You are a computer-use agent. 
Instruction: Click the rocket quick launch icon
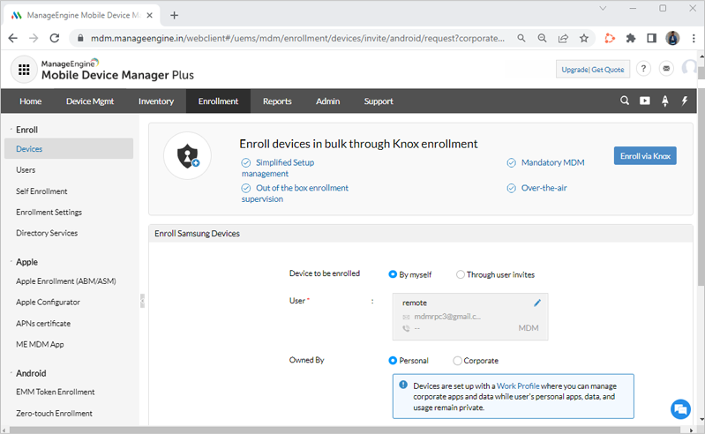[x=664, y=101]
